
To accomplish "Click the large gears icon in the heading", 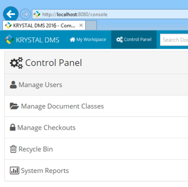I will (x=16, y=63).
